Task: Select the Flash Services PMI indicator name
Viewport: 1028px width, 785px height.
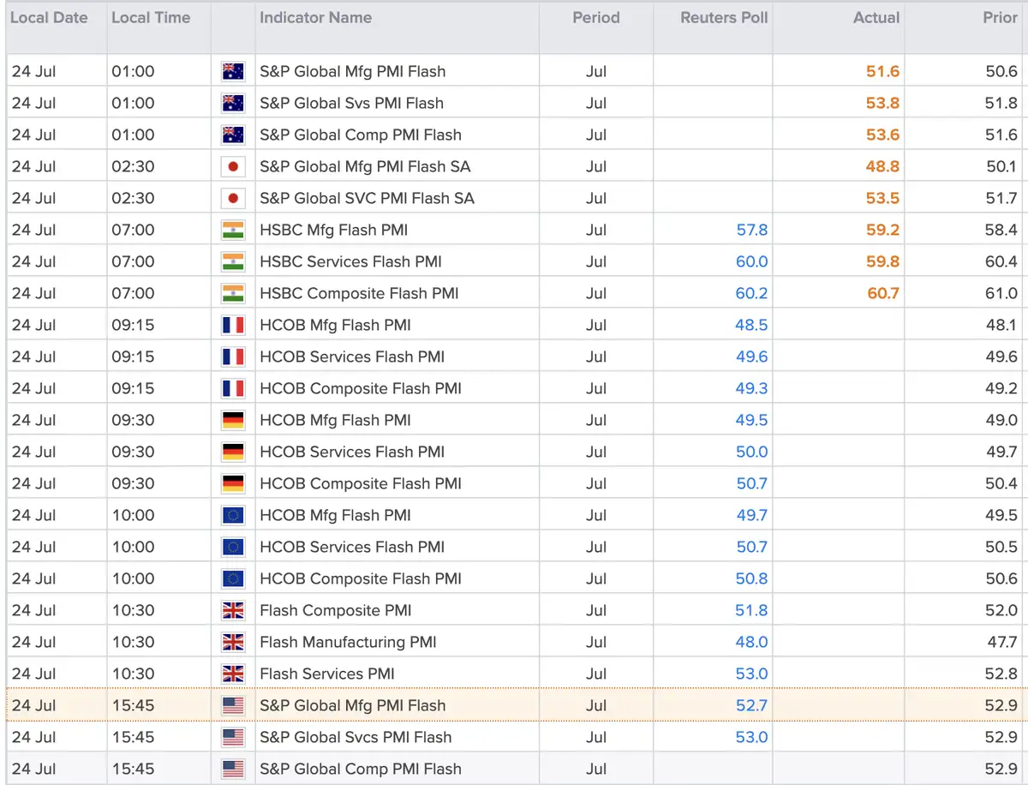Action: point(327,674)
